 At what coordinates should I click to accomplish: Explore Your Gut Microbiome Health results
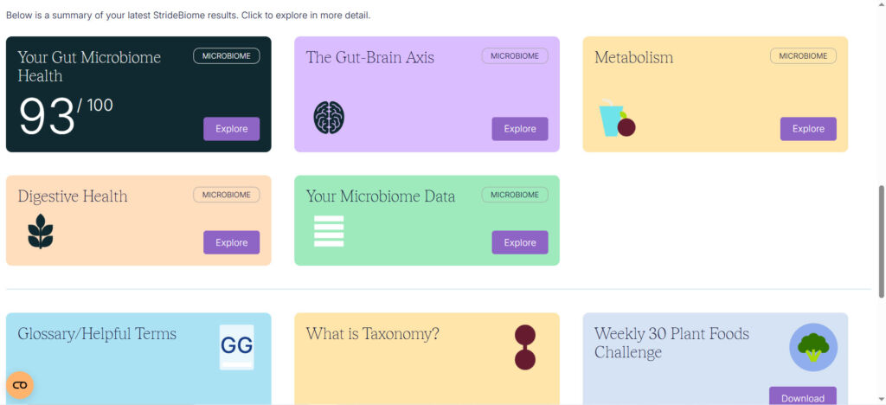(231, 129)
